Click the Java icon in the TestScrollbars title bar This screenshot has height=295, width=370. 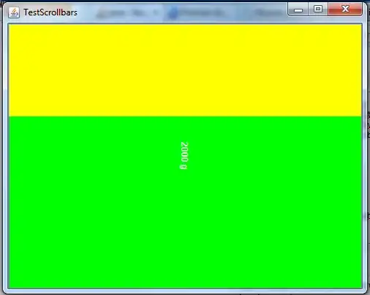14,12
